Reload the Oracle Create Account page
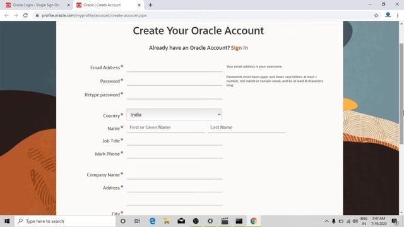 pos(25,15)
